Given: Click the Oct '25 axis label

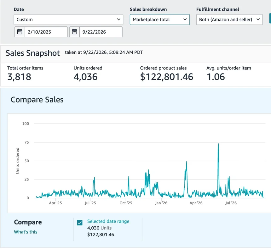Looking at the screenshot, I should pyautogui.click(x=126, y=203).
